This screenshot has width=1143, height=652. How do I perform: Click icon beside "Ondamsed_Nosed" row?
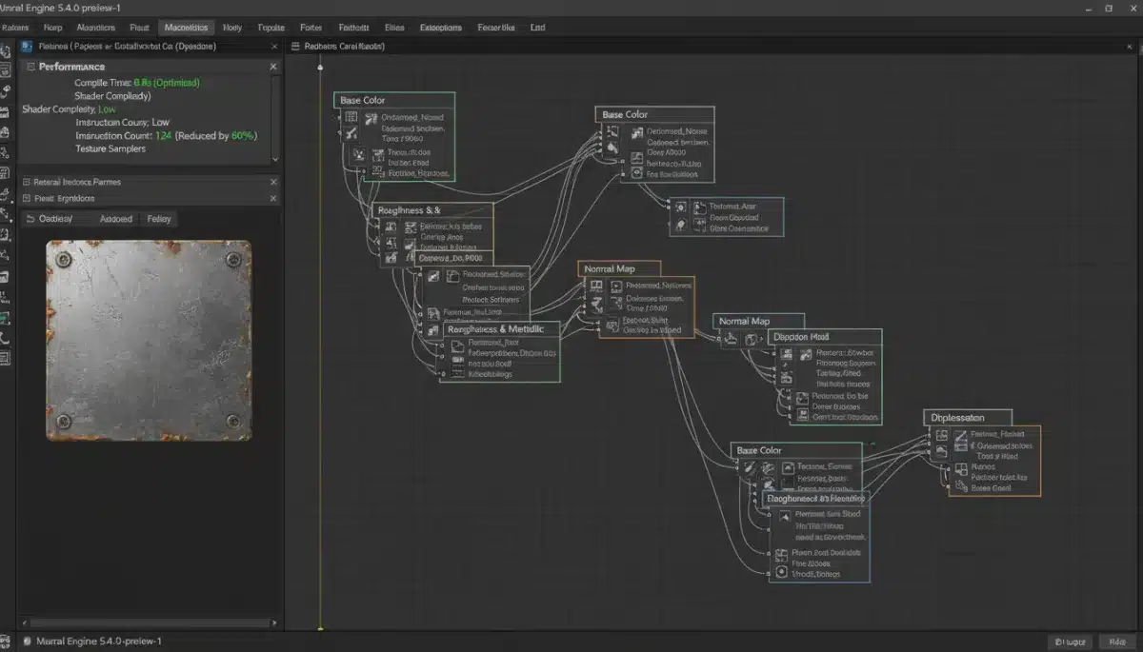click(371, 118)
